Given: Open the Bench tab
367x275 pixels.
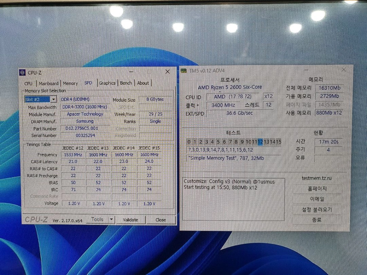Looking at the screenshot, I should point(126,83).
